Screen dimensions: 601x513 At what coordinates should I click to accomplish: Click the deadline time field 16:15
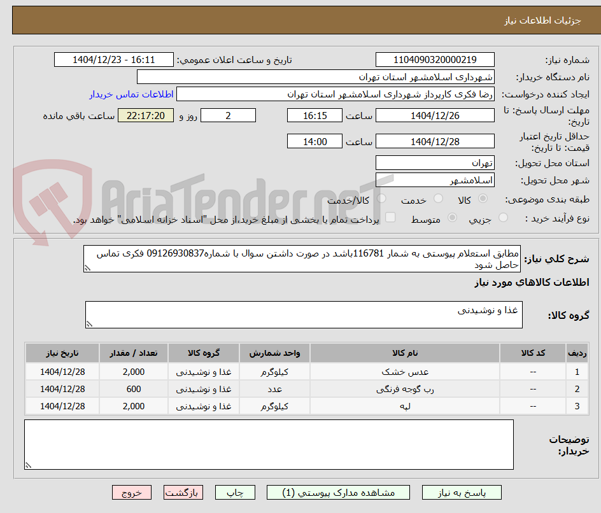tap(315, 115)
